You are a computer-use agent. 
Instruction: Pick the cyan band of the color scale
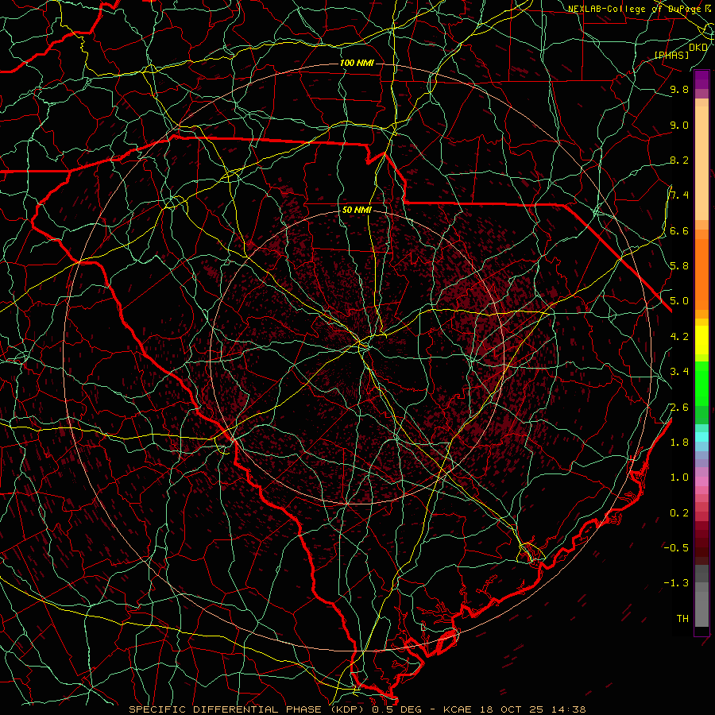click(701, 437)
